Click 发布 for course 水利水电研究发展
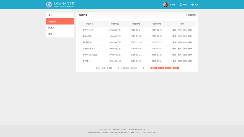 coord(180,55)
